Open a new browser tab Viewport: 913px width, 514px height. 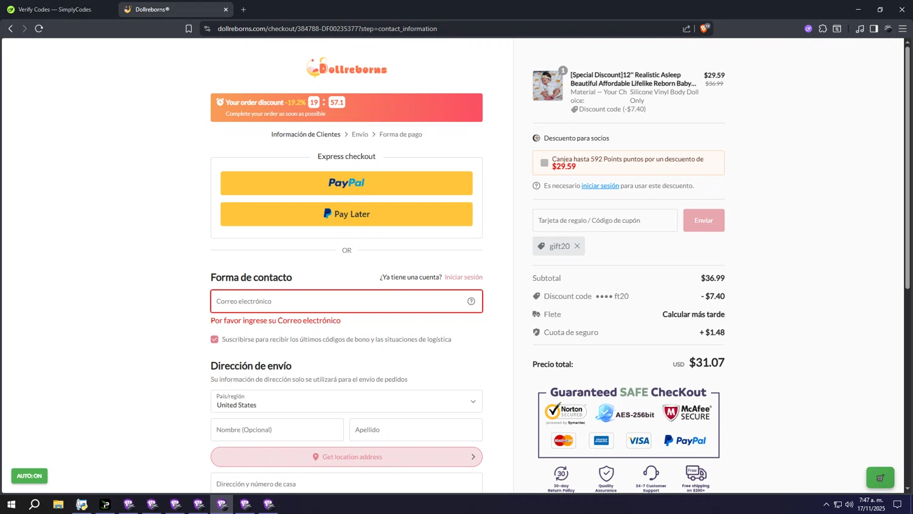pyautogui.click(x=243, y=10)
